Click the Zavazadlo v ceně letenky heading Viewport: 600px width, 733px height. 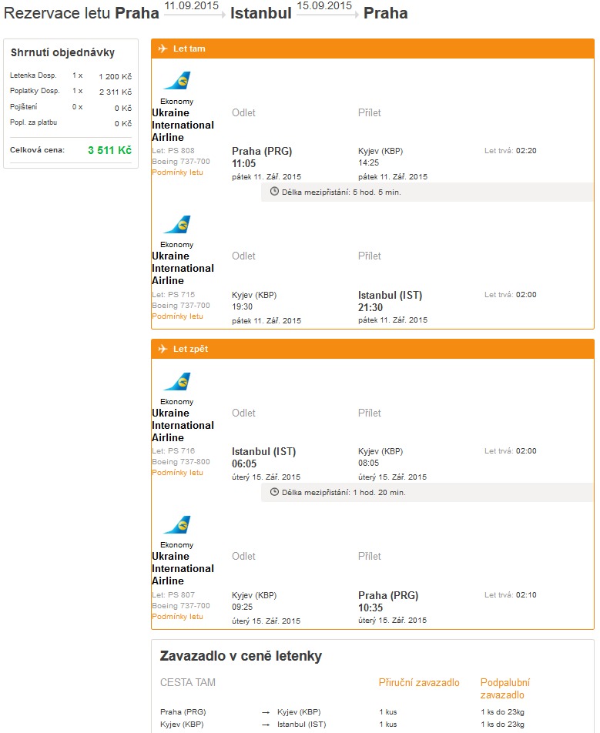pos(241,656)
